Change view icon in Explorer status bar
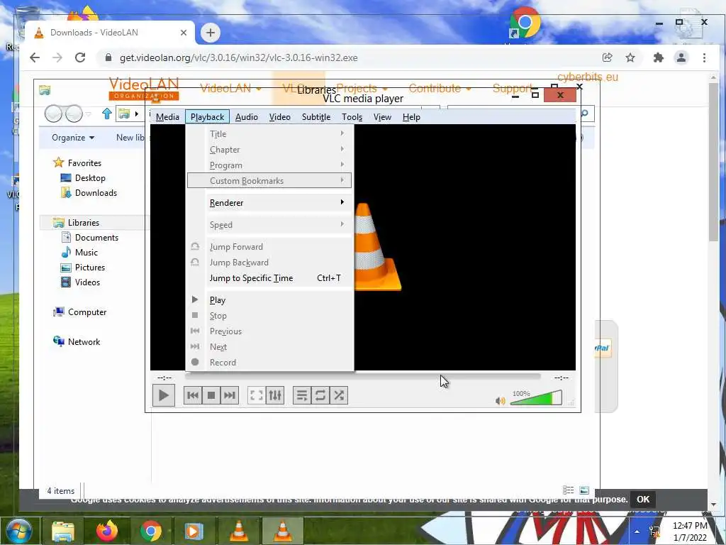 point(568,490)
